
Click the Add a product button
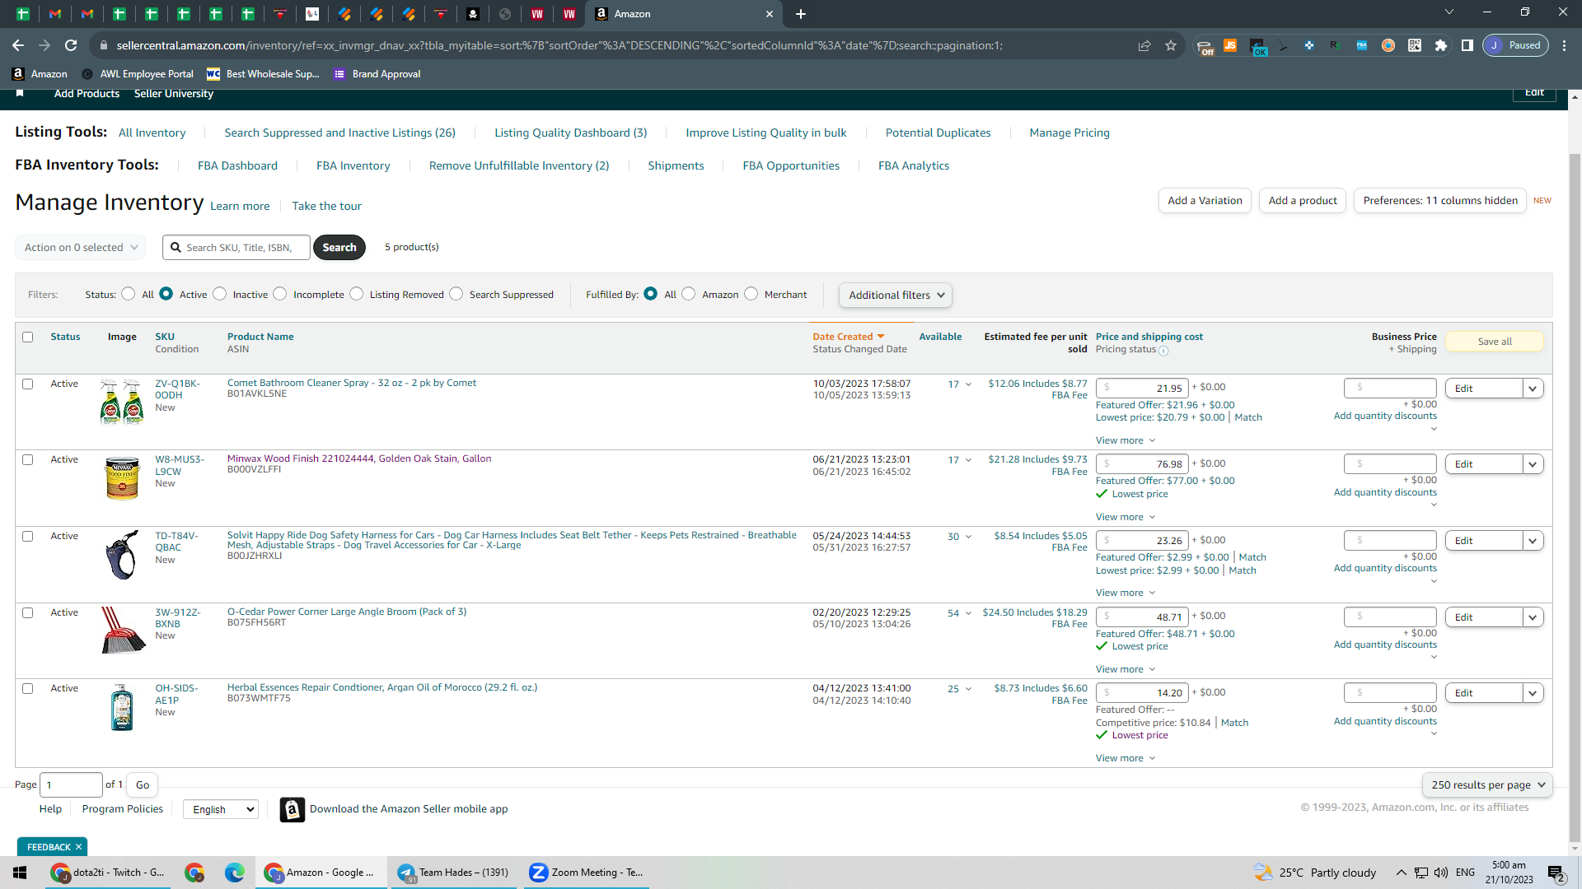pyautogui.click(x=1303, y=200)
